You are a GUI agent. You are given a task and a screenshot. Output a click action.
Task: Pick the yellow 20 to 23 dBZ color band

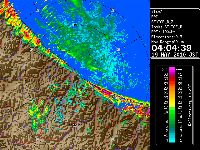click(x=172, y=102)
